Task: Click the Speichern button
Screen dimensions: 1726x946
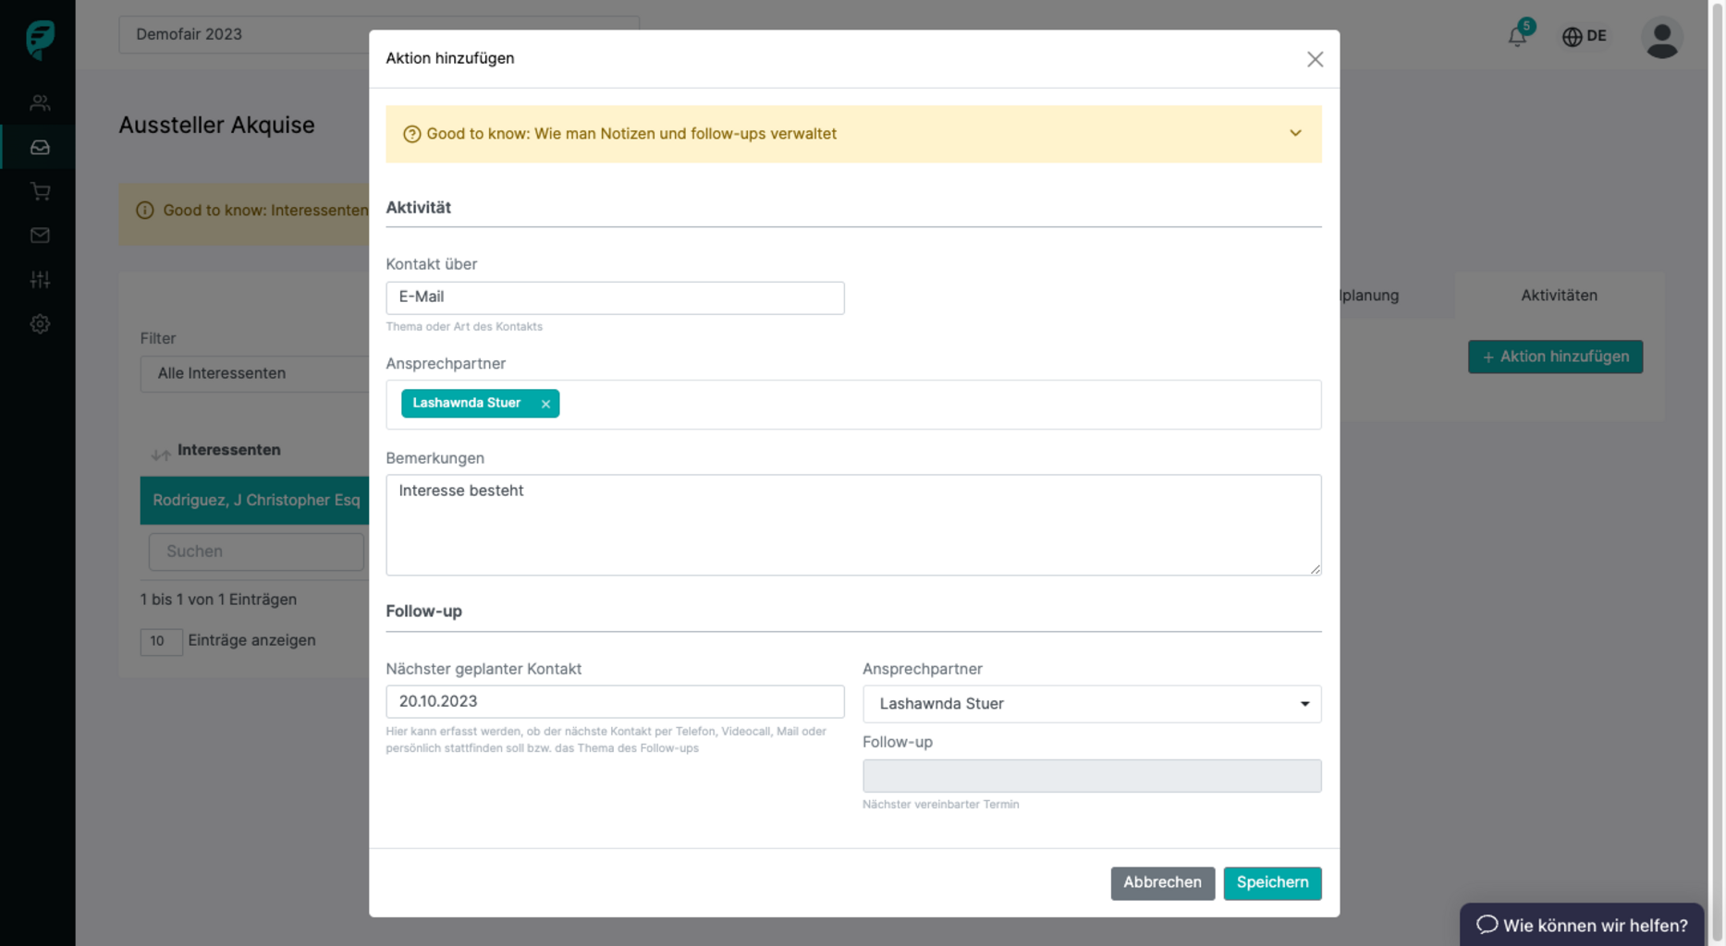Action: coord(1272,883)
